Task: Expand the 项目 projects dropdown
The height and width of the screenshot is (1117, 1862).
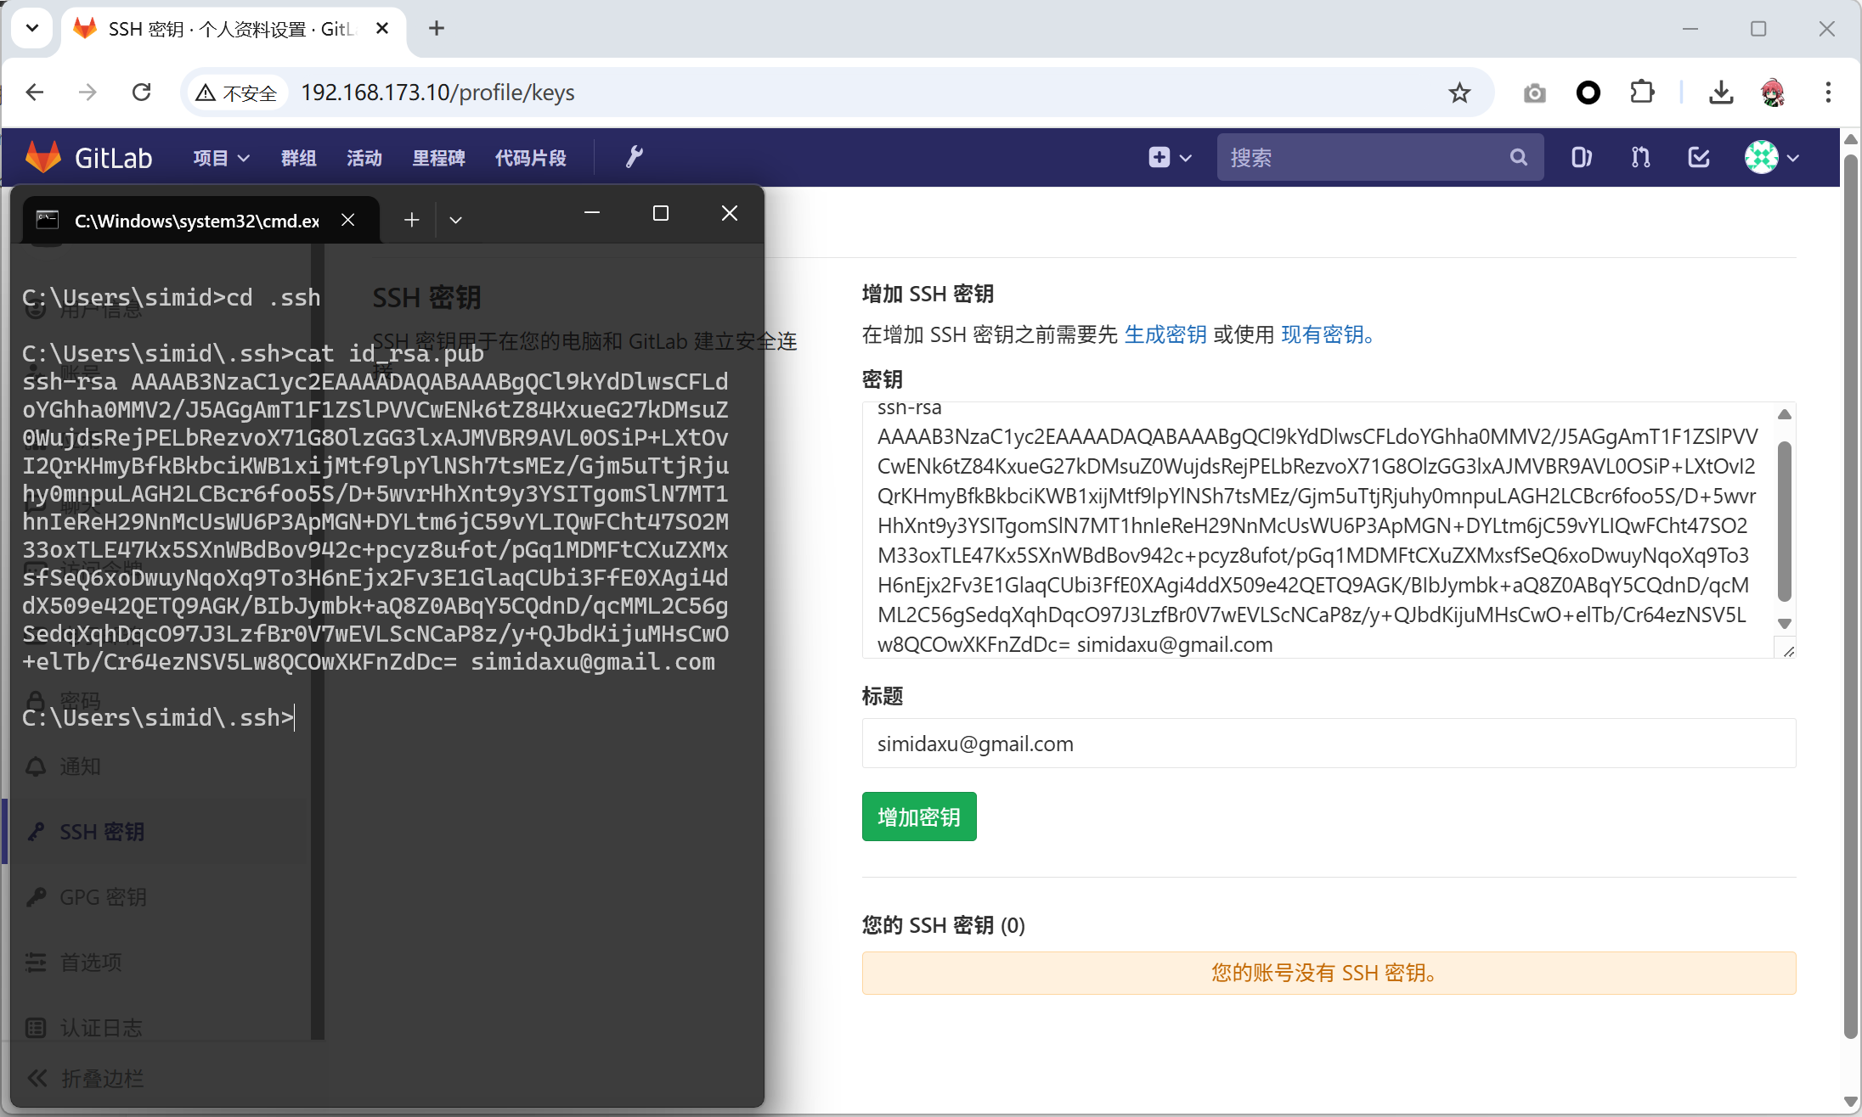Action: (220, 158)
